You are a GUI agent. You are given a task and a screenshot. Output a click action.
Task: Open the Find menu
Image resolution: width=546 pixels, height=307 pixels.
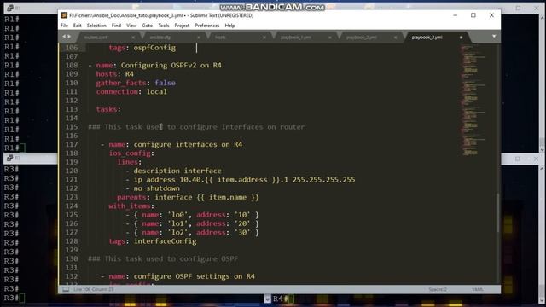(x=116, y=26)
